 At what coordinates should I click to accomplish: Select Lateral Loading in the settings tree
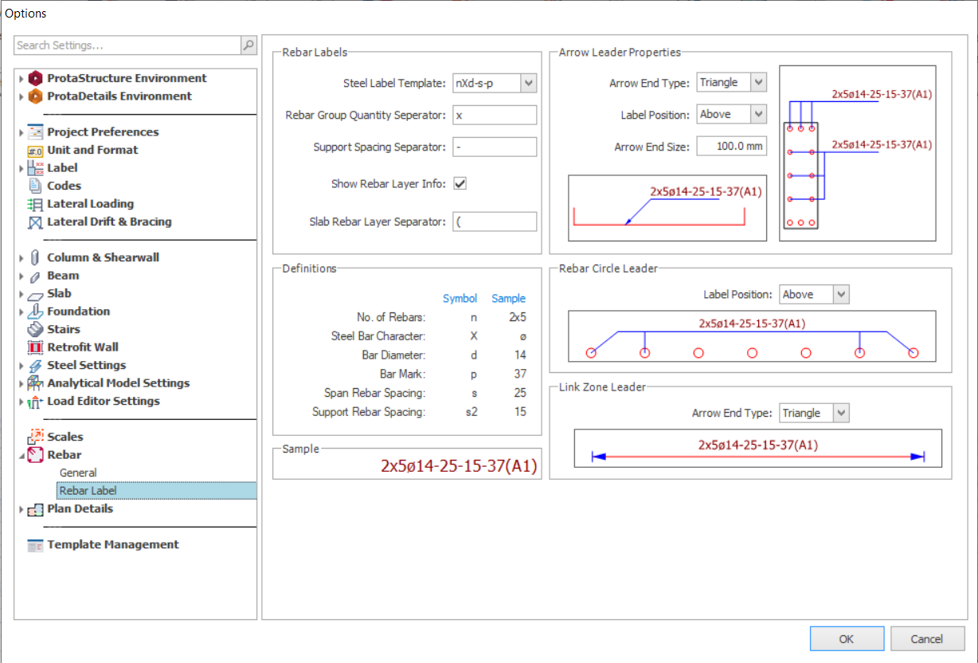tap(90, 204)
